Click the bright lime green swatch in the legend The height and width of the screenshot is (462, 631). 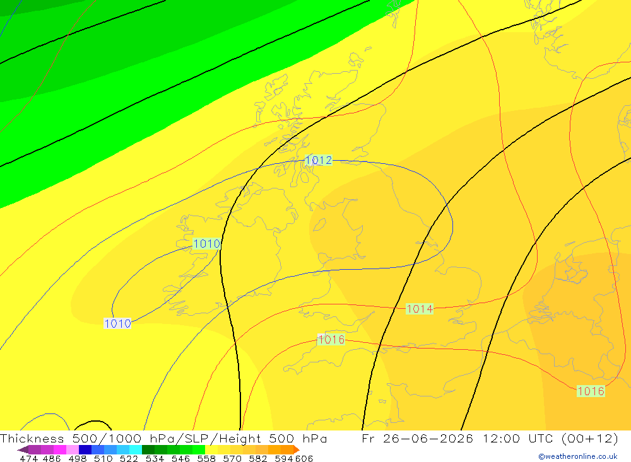click(x=199, y=449)
